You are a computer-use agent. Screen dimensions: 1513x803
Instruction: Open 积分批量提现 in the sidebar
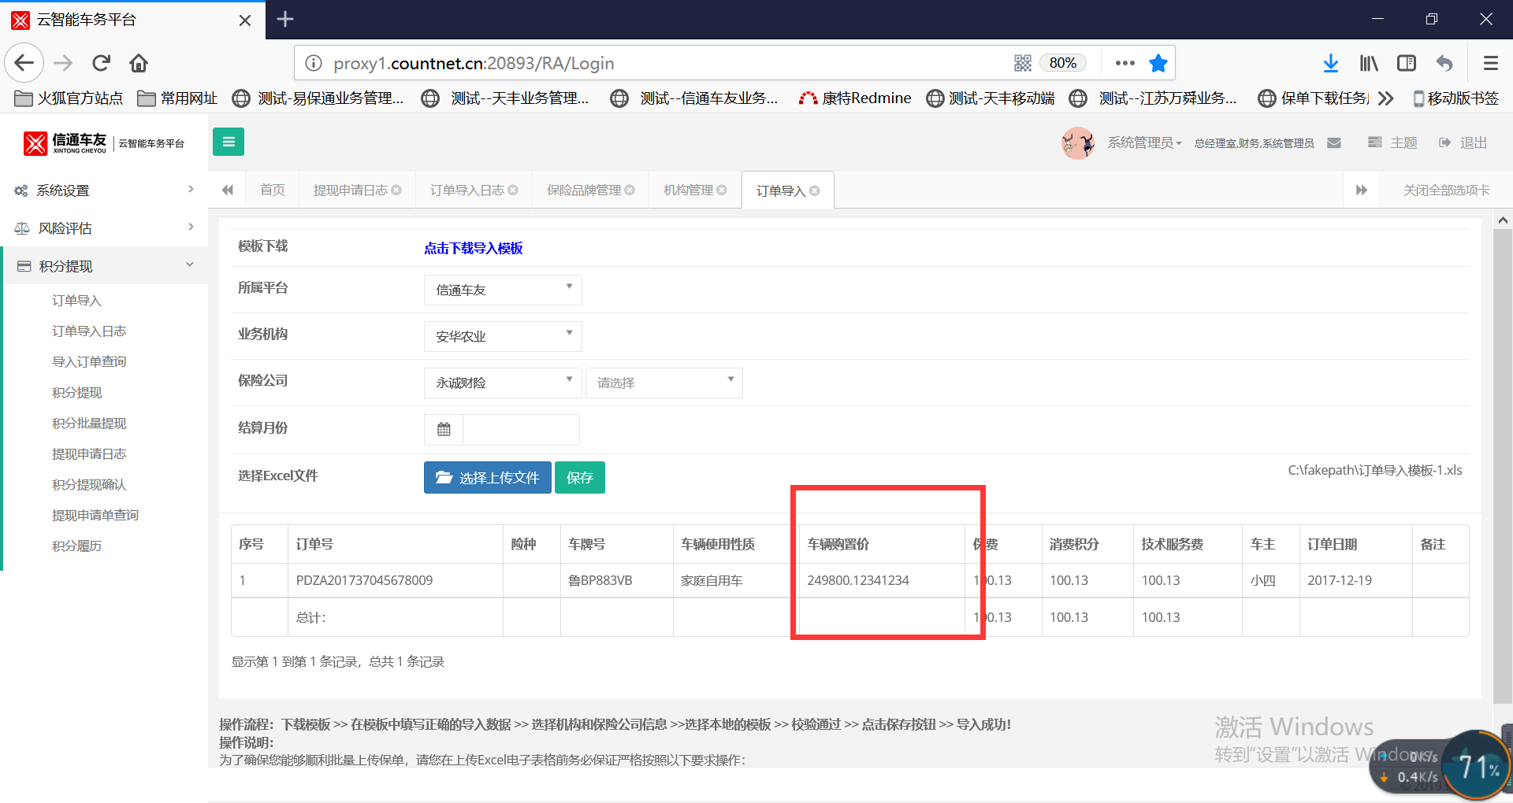(x=89, y=423)
